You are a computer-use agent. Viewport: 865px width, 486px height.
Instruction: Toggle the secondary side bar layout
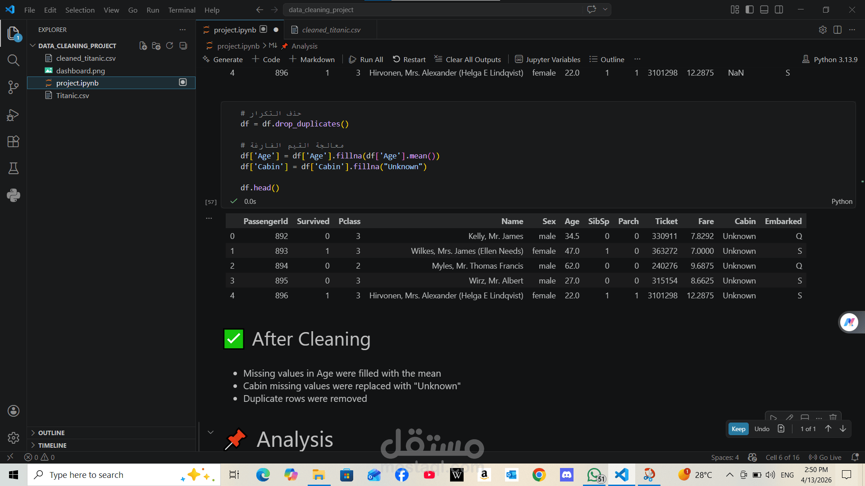tap(779, 9)
